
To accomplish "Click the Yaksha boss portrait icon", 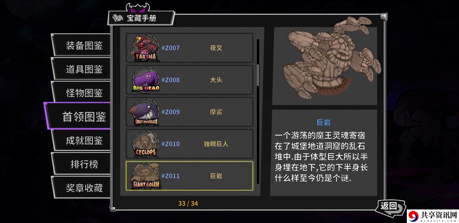I will [x=146, y=48].
